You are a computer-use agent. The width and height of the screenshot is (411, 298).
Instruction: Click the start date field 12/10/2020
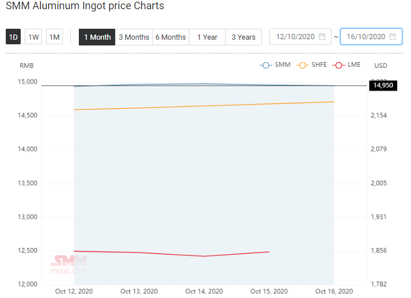coord(300,37)
